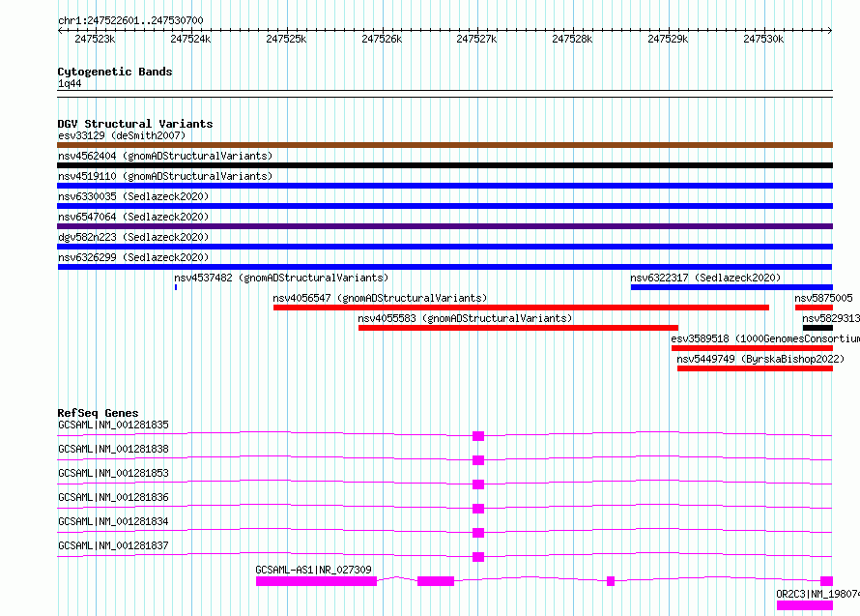Image resolution: width=860 pixels, height=616 pixels.
Task: Click the chr1:247522601..247530700 coordinate label
Action: 130,20
